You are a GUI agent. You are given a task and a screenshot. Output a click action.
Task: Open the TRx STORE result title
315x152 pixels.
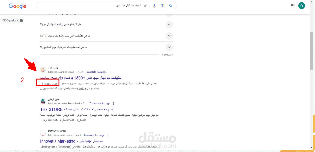[x=77, y=109]
